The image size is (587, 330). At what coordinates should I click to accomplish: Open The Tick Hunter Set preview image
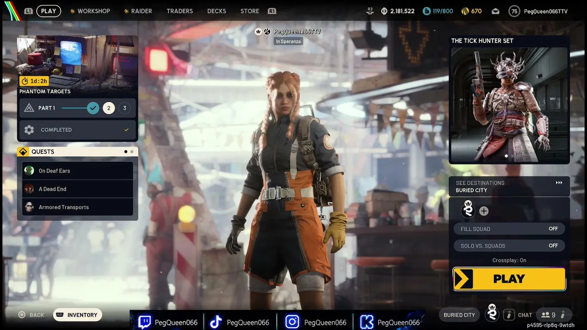509,104
